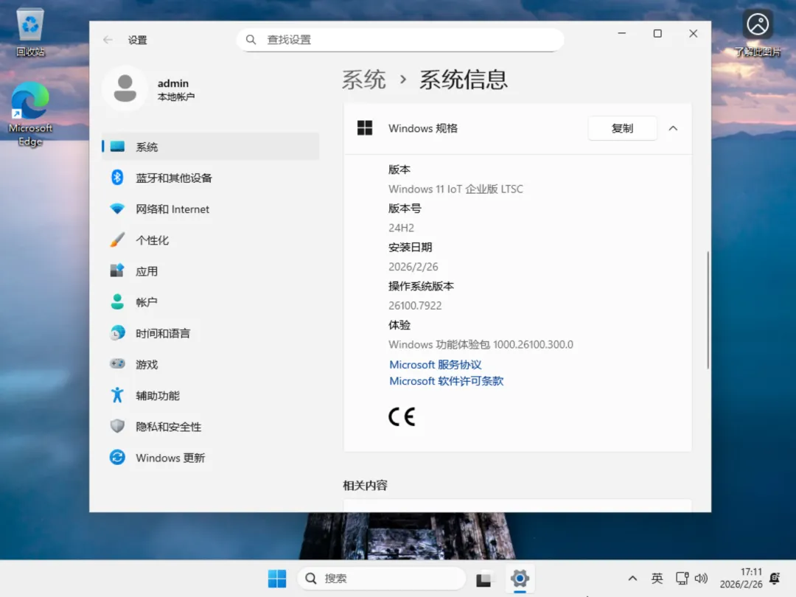Open the Recycle Bin desktop icon
This screenshot has height=597, width=796.
(30, 32)
